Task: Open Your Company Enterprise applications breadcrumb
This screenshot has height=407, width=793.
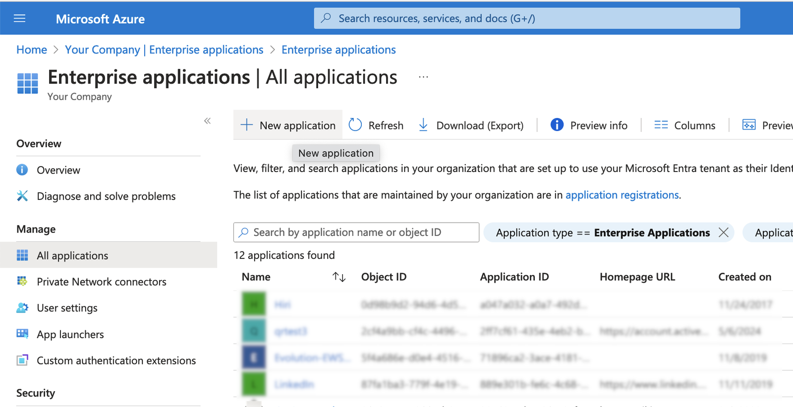Action: pyautogui.click(x=164, y=50)
